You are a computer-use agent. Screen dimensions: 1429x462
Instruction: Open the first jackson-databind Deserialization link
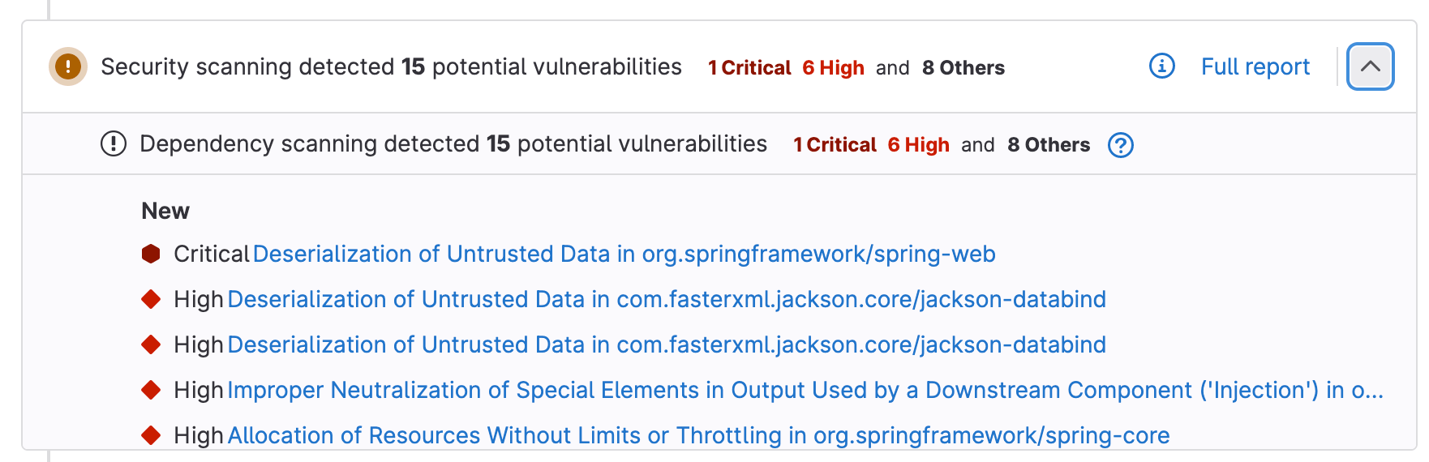[666, 300]
